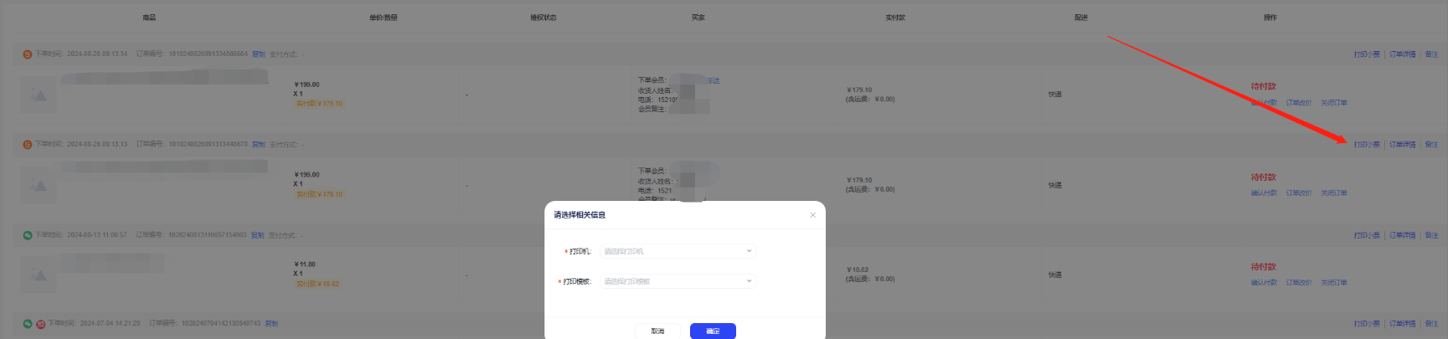Copy the first order number via 复制
1448x339 pixels.
[259, 54]
